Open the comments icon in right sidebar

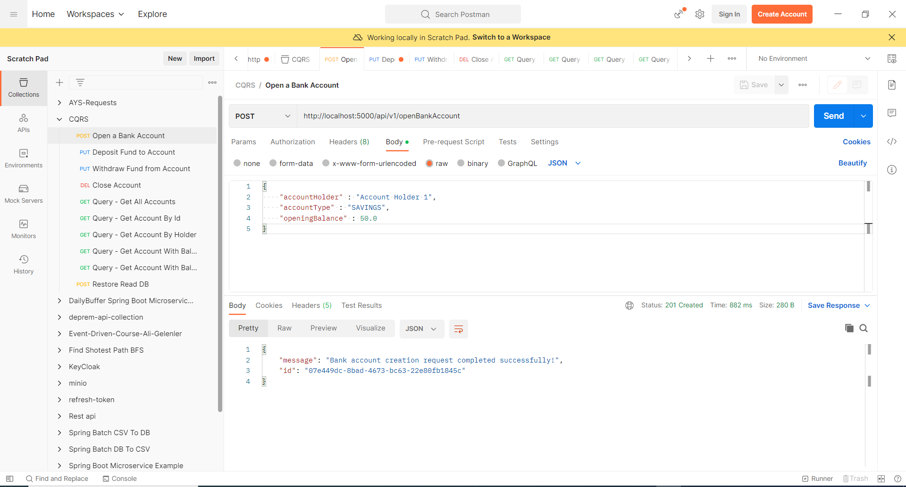click(x=892, y=113)
